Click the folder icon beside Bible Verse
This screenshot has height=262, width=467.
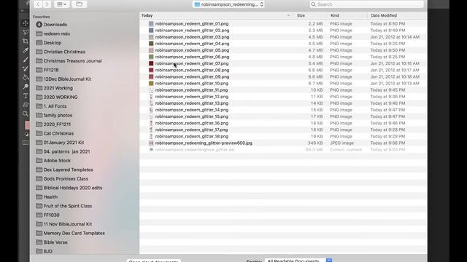coord(39,242)
